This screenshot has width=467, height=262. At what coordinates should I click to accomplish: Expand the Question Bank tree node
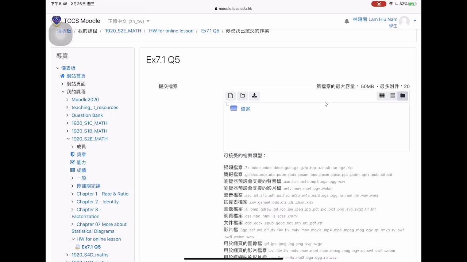point(67,115)
